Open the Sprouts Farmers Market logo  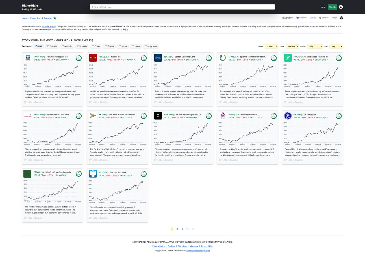[223, 58]
